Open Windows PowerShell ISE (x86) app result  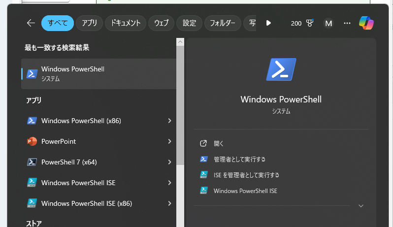click(99, 203)
